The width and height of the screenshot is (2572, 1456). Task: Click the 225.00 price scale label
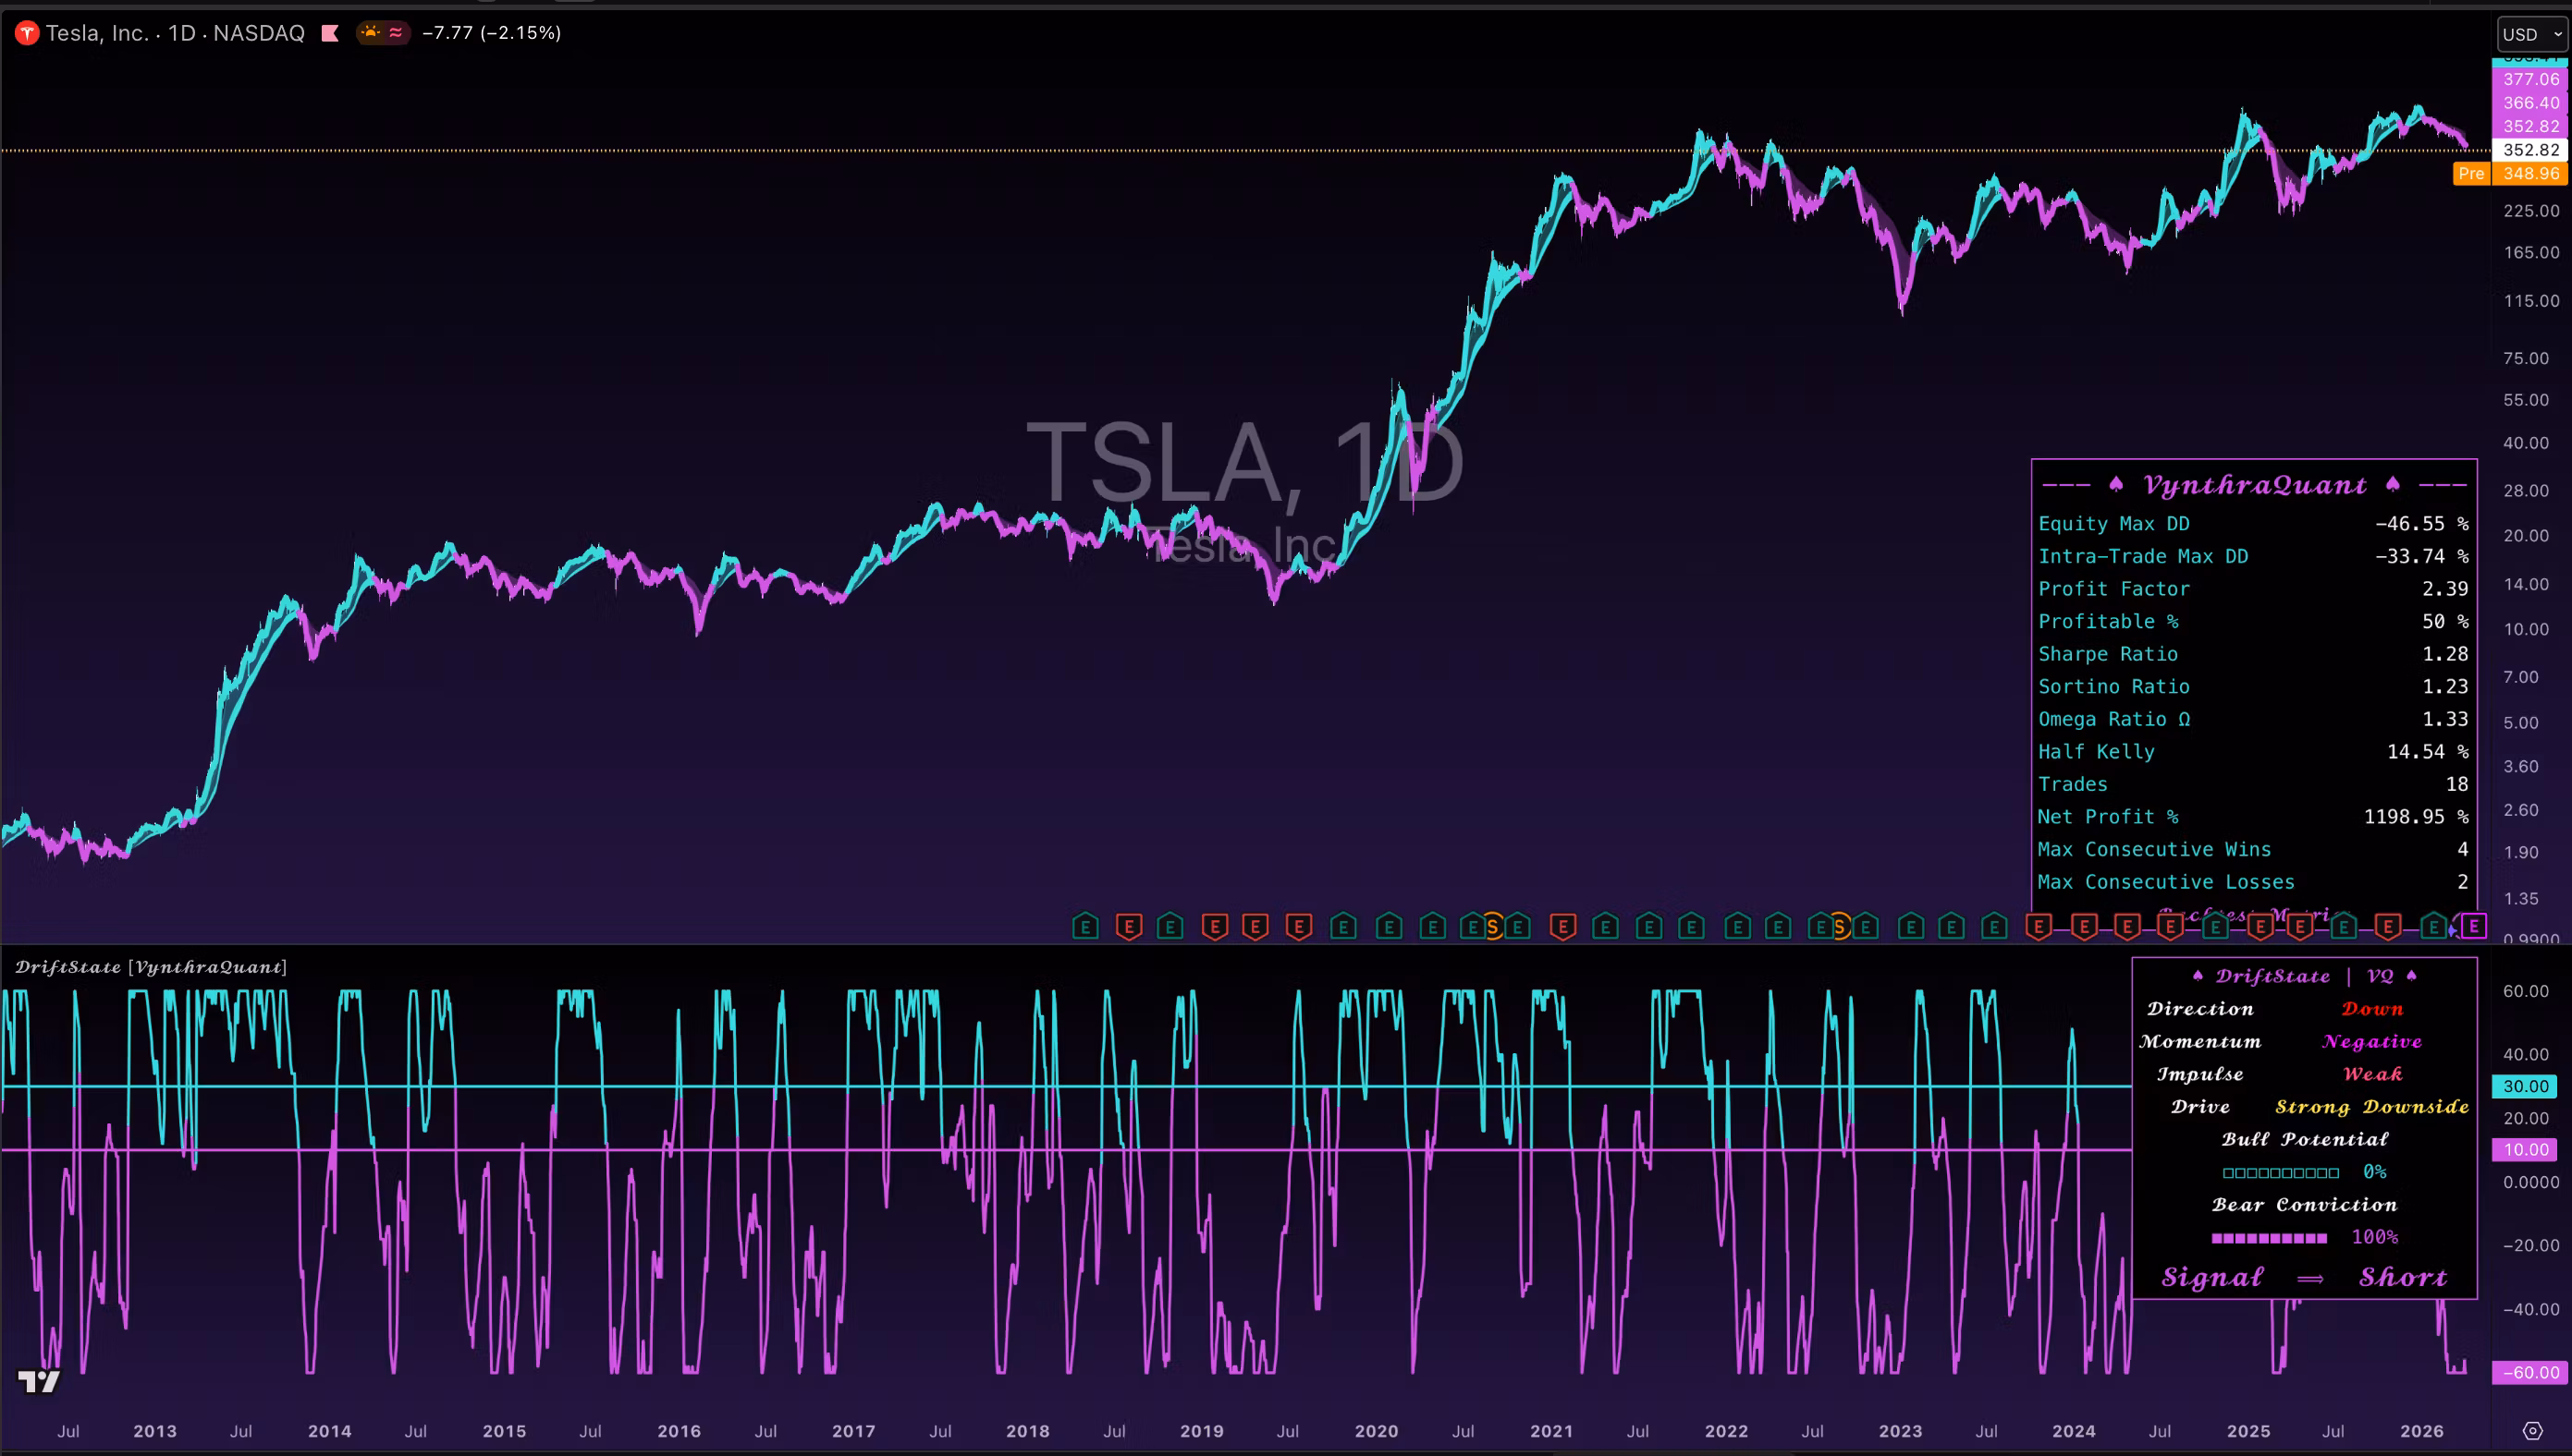tap(2531, 211)
